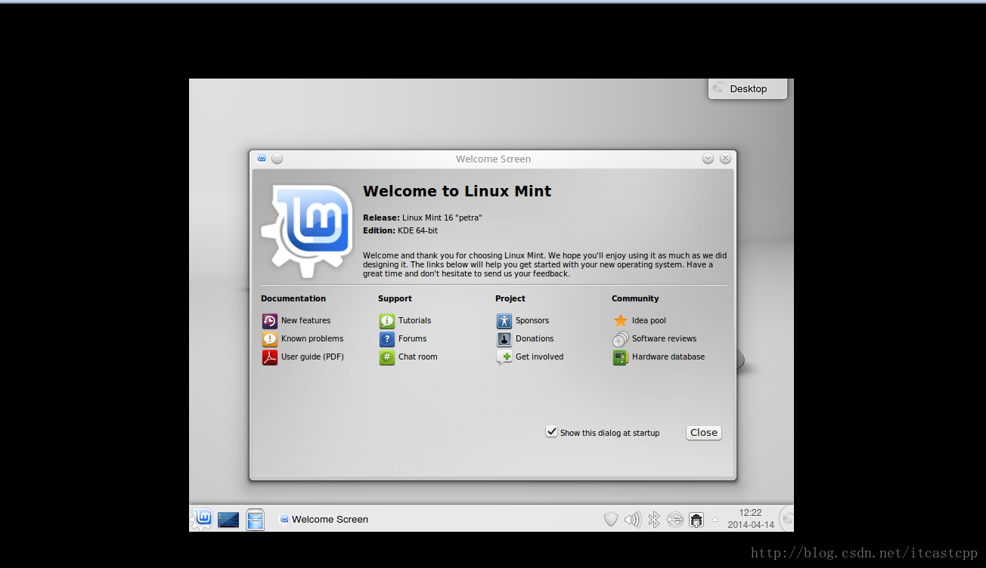Visit the Forums link
The height and width of the screenshot is (568, 986).
[412, 338]
